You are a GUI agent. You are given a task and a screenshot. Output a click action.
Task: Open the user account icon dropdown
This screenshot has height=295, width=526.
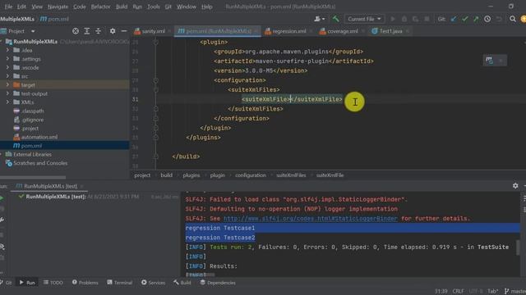[320, 19]
